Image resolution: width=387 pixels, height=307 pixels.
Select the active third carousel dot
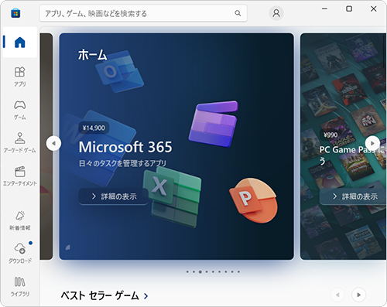pyautogui.click(x=200, y=271)
